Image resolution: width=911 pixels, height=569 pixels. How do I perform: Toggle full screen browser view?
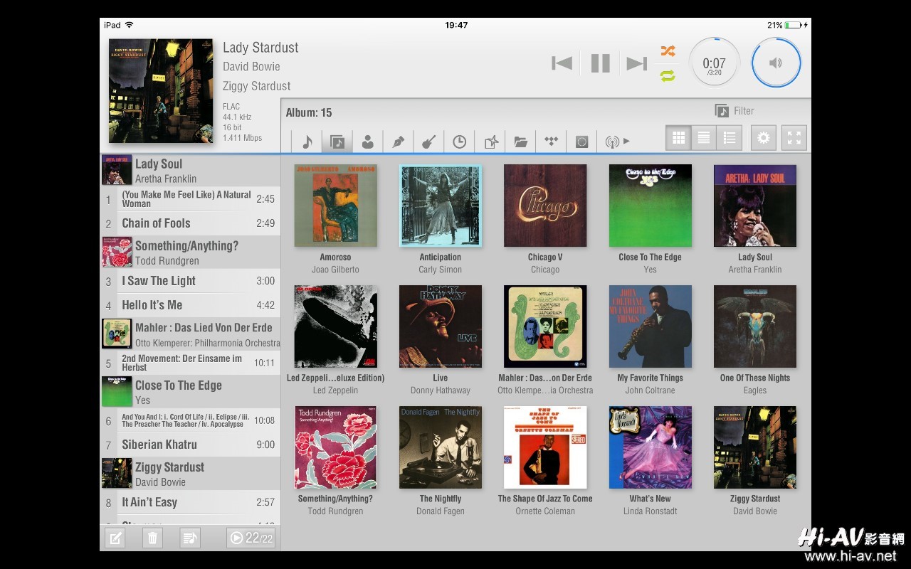point(794,137)
